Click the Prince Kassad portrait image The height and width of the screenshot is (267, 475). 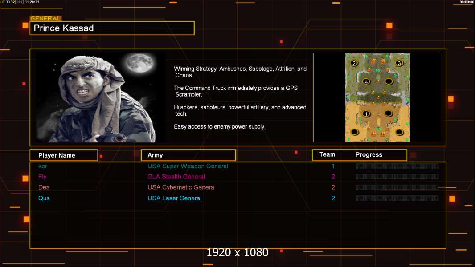click(100, 97)
